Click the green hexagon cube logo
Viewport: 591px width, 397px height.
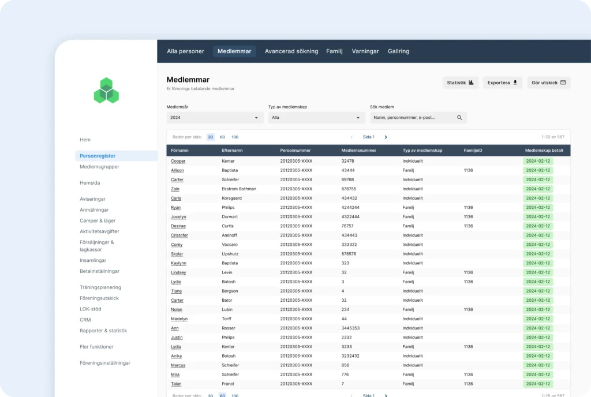tap(106, 91)
